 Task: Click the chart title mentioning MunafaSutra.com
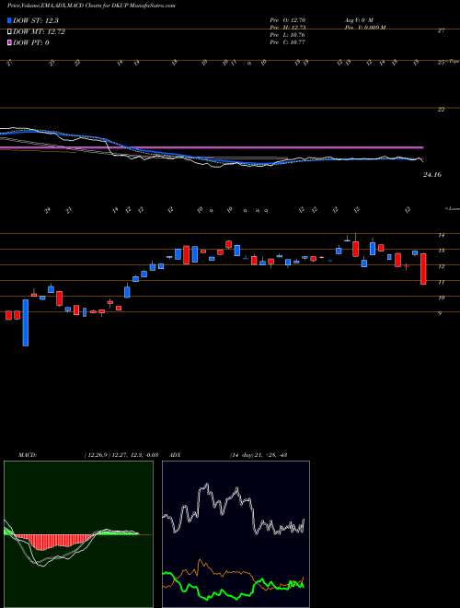[91, 6]
